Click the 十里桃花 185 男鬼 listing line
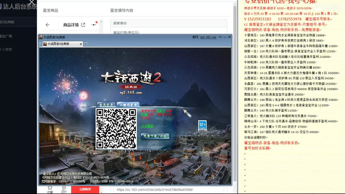The width and height of the screenshot is (345, 194). [x=285, y=35]
